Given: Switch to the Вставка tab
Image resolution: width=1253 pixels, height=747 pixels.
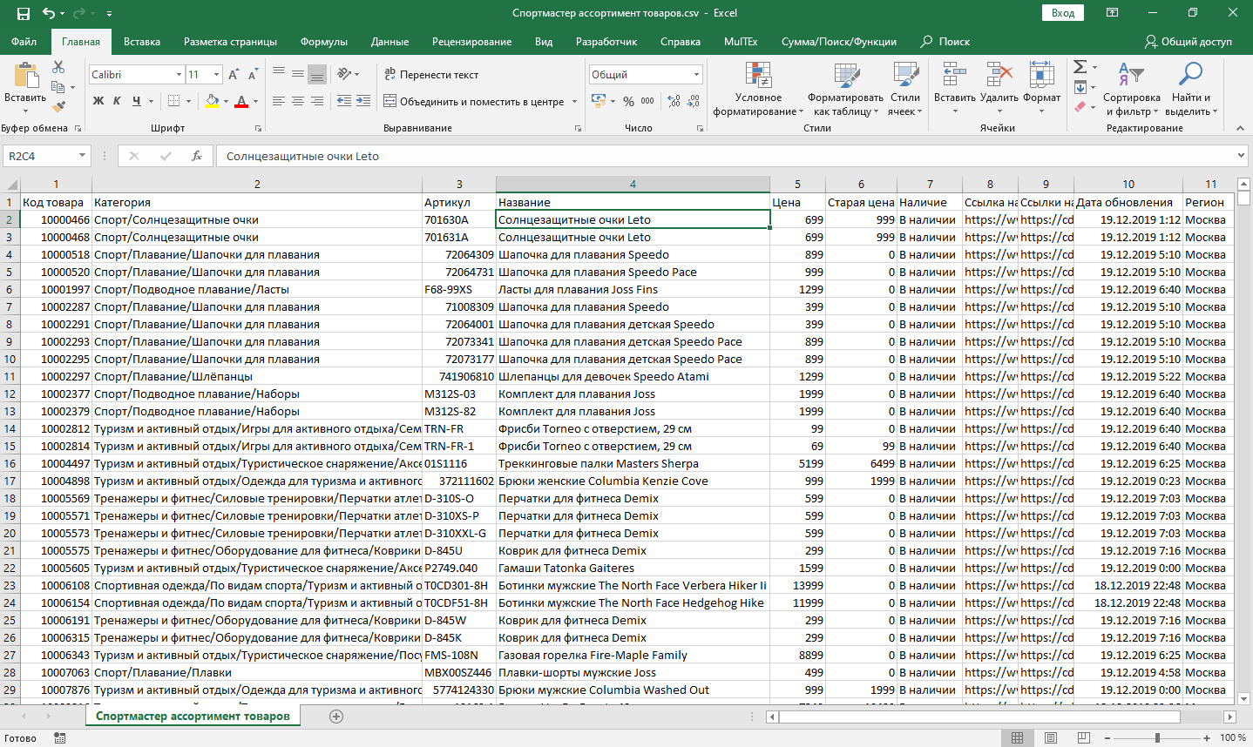Looking at the screenshot, I should coord(142,42).
